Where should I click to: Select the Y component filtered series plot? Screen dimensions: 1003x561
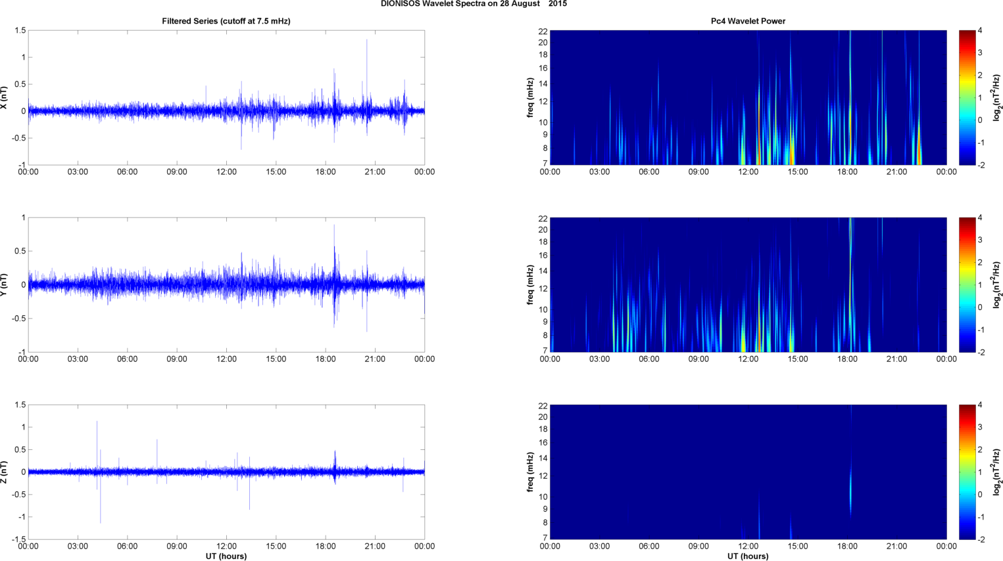pyautogui.click(x=226, y=284)
